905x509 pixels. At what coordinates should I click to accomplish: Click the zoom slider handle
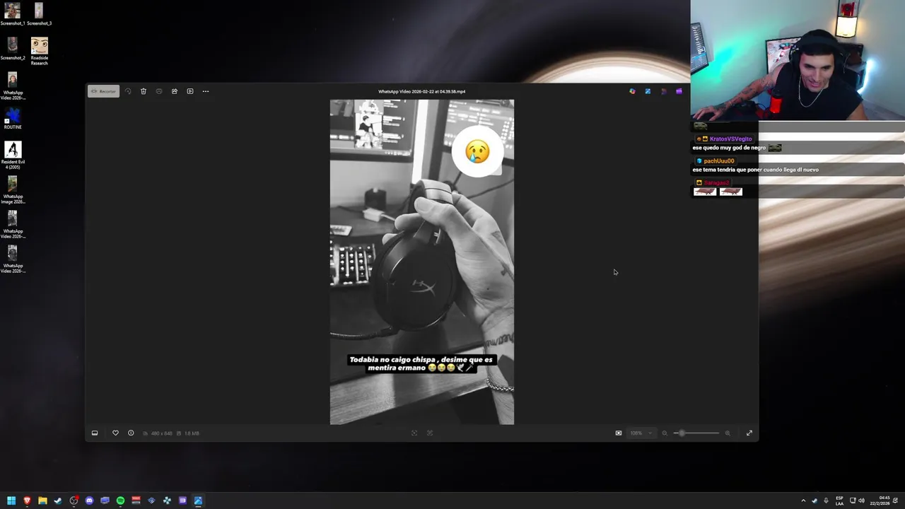click(x=682, y=433)
